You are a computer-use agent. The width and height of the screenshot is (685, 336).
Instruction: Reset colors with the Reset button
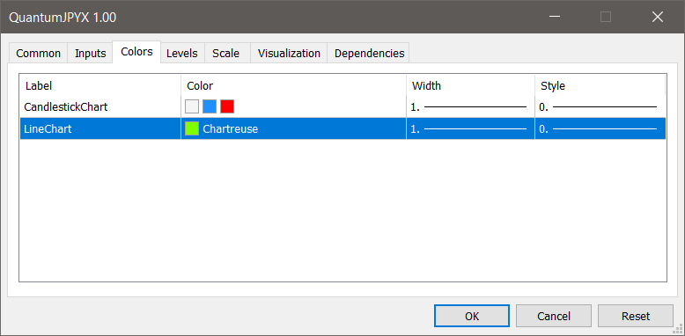(636, 316)
